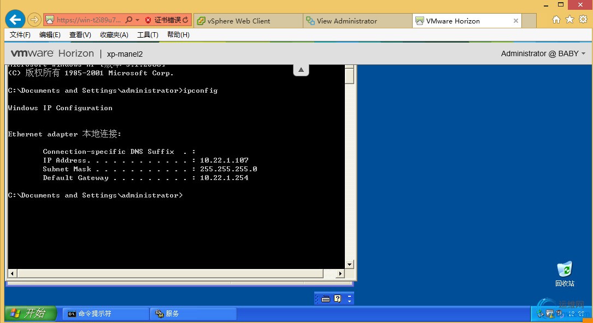This screenshot has width=593, height=323.
Task: Click the network connection tray icon
Action: click(541, 314)
